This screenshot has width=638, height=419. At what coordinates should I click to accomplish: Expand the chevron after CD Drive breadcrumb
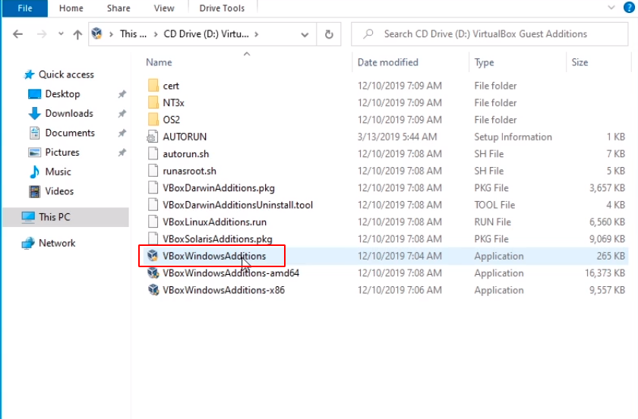pos(257,34)
